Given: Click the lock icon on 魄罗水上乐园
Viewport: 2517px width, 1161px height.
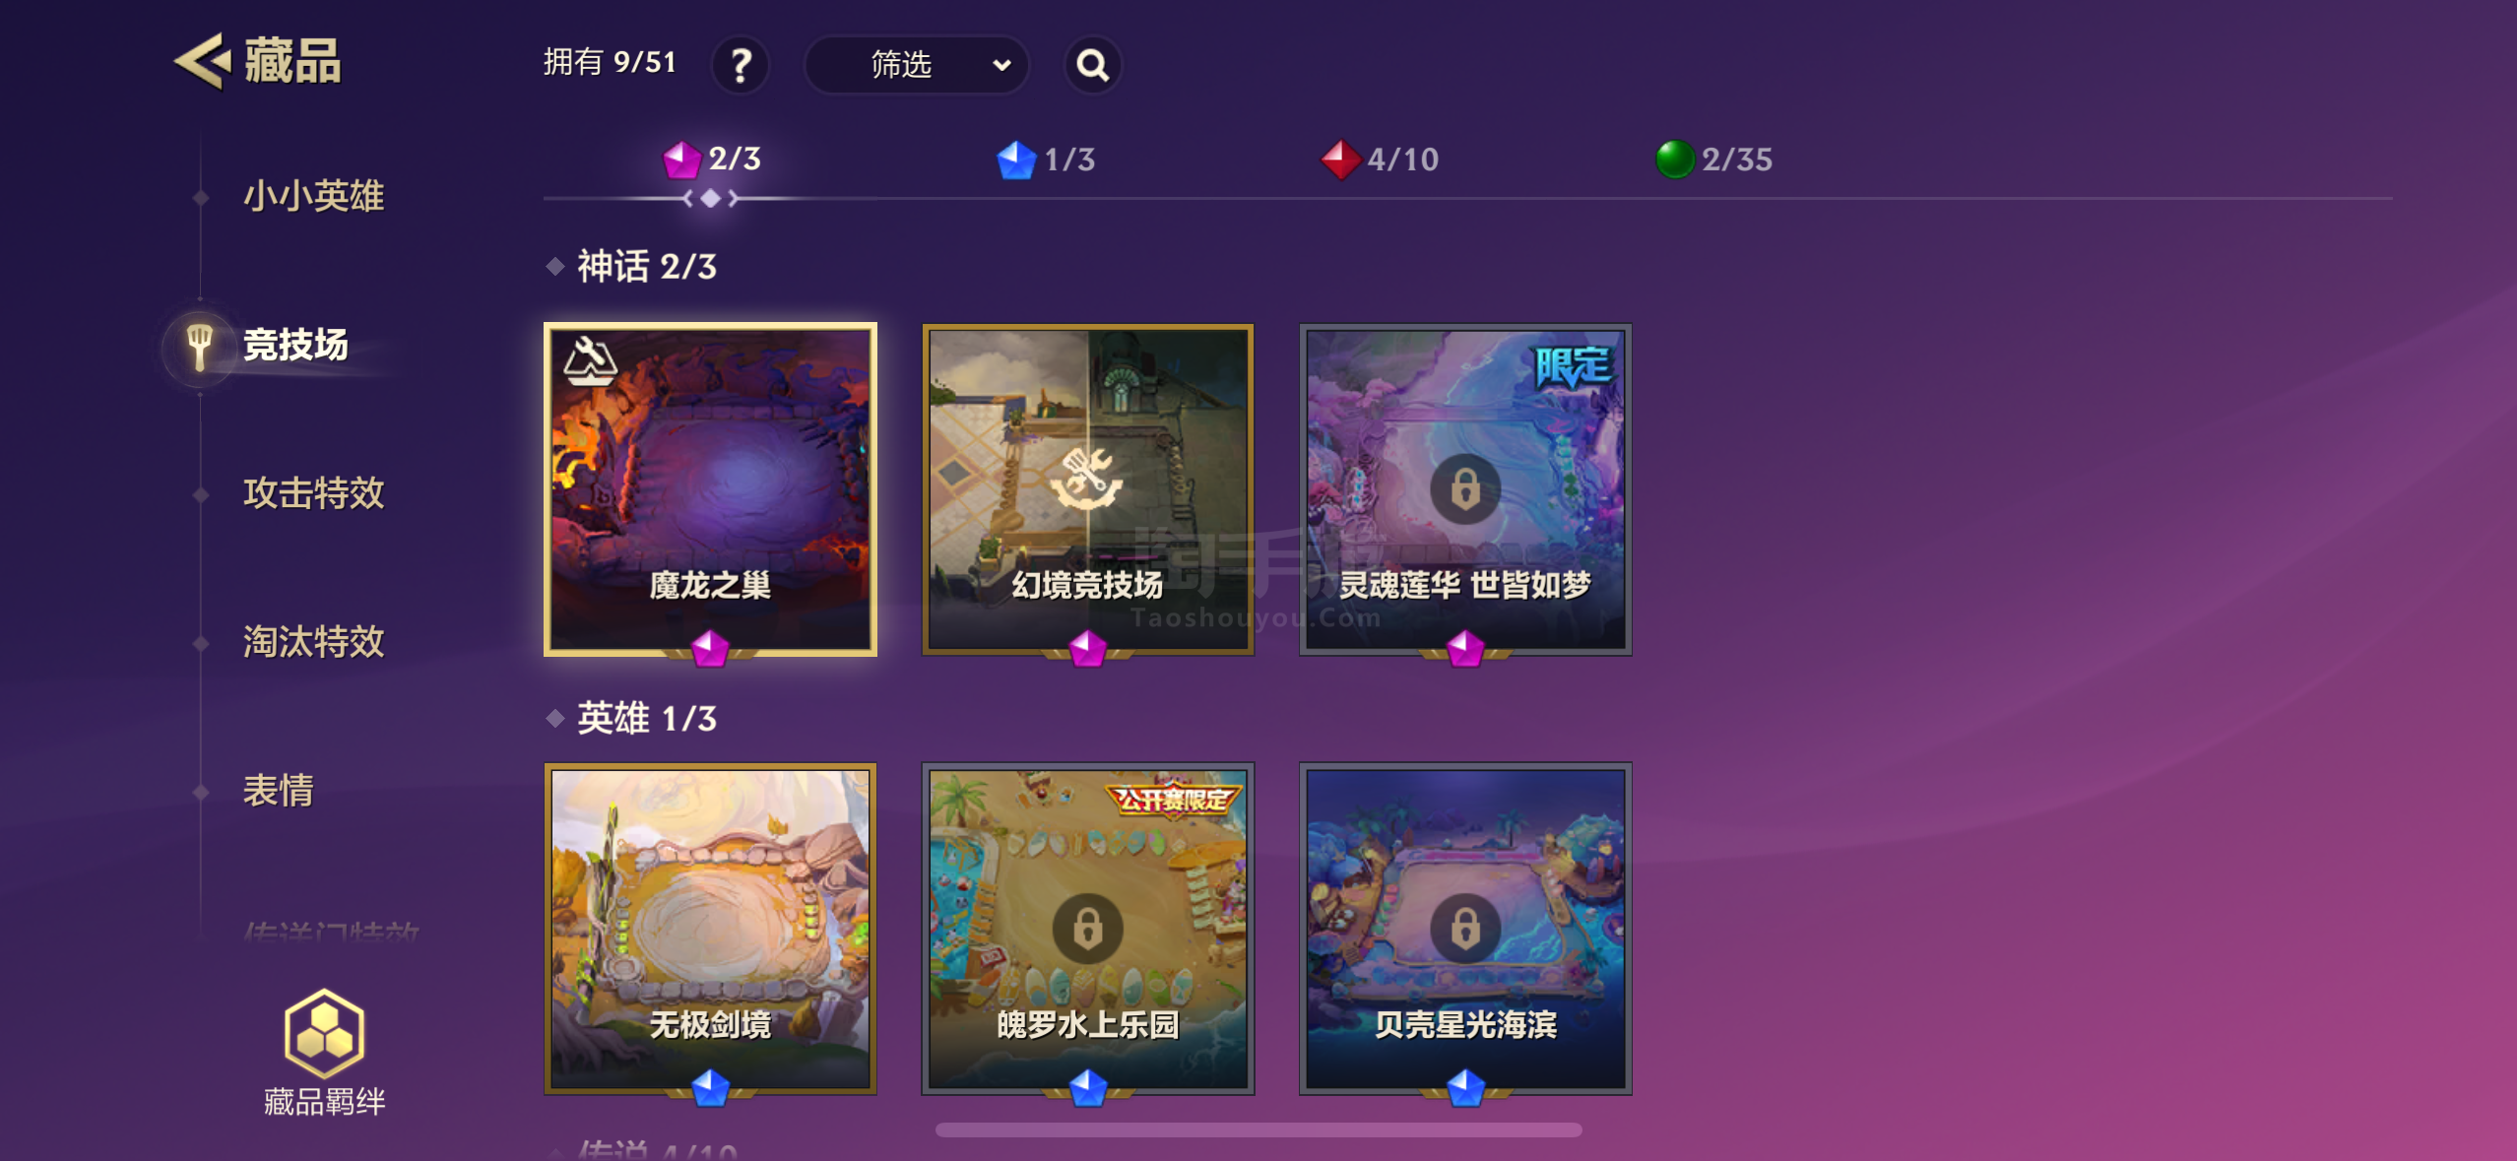Looking at the screenshot, I should pos(1087,928).
